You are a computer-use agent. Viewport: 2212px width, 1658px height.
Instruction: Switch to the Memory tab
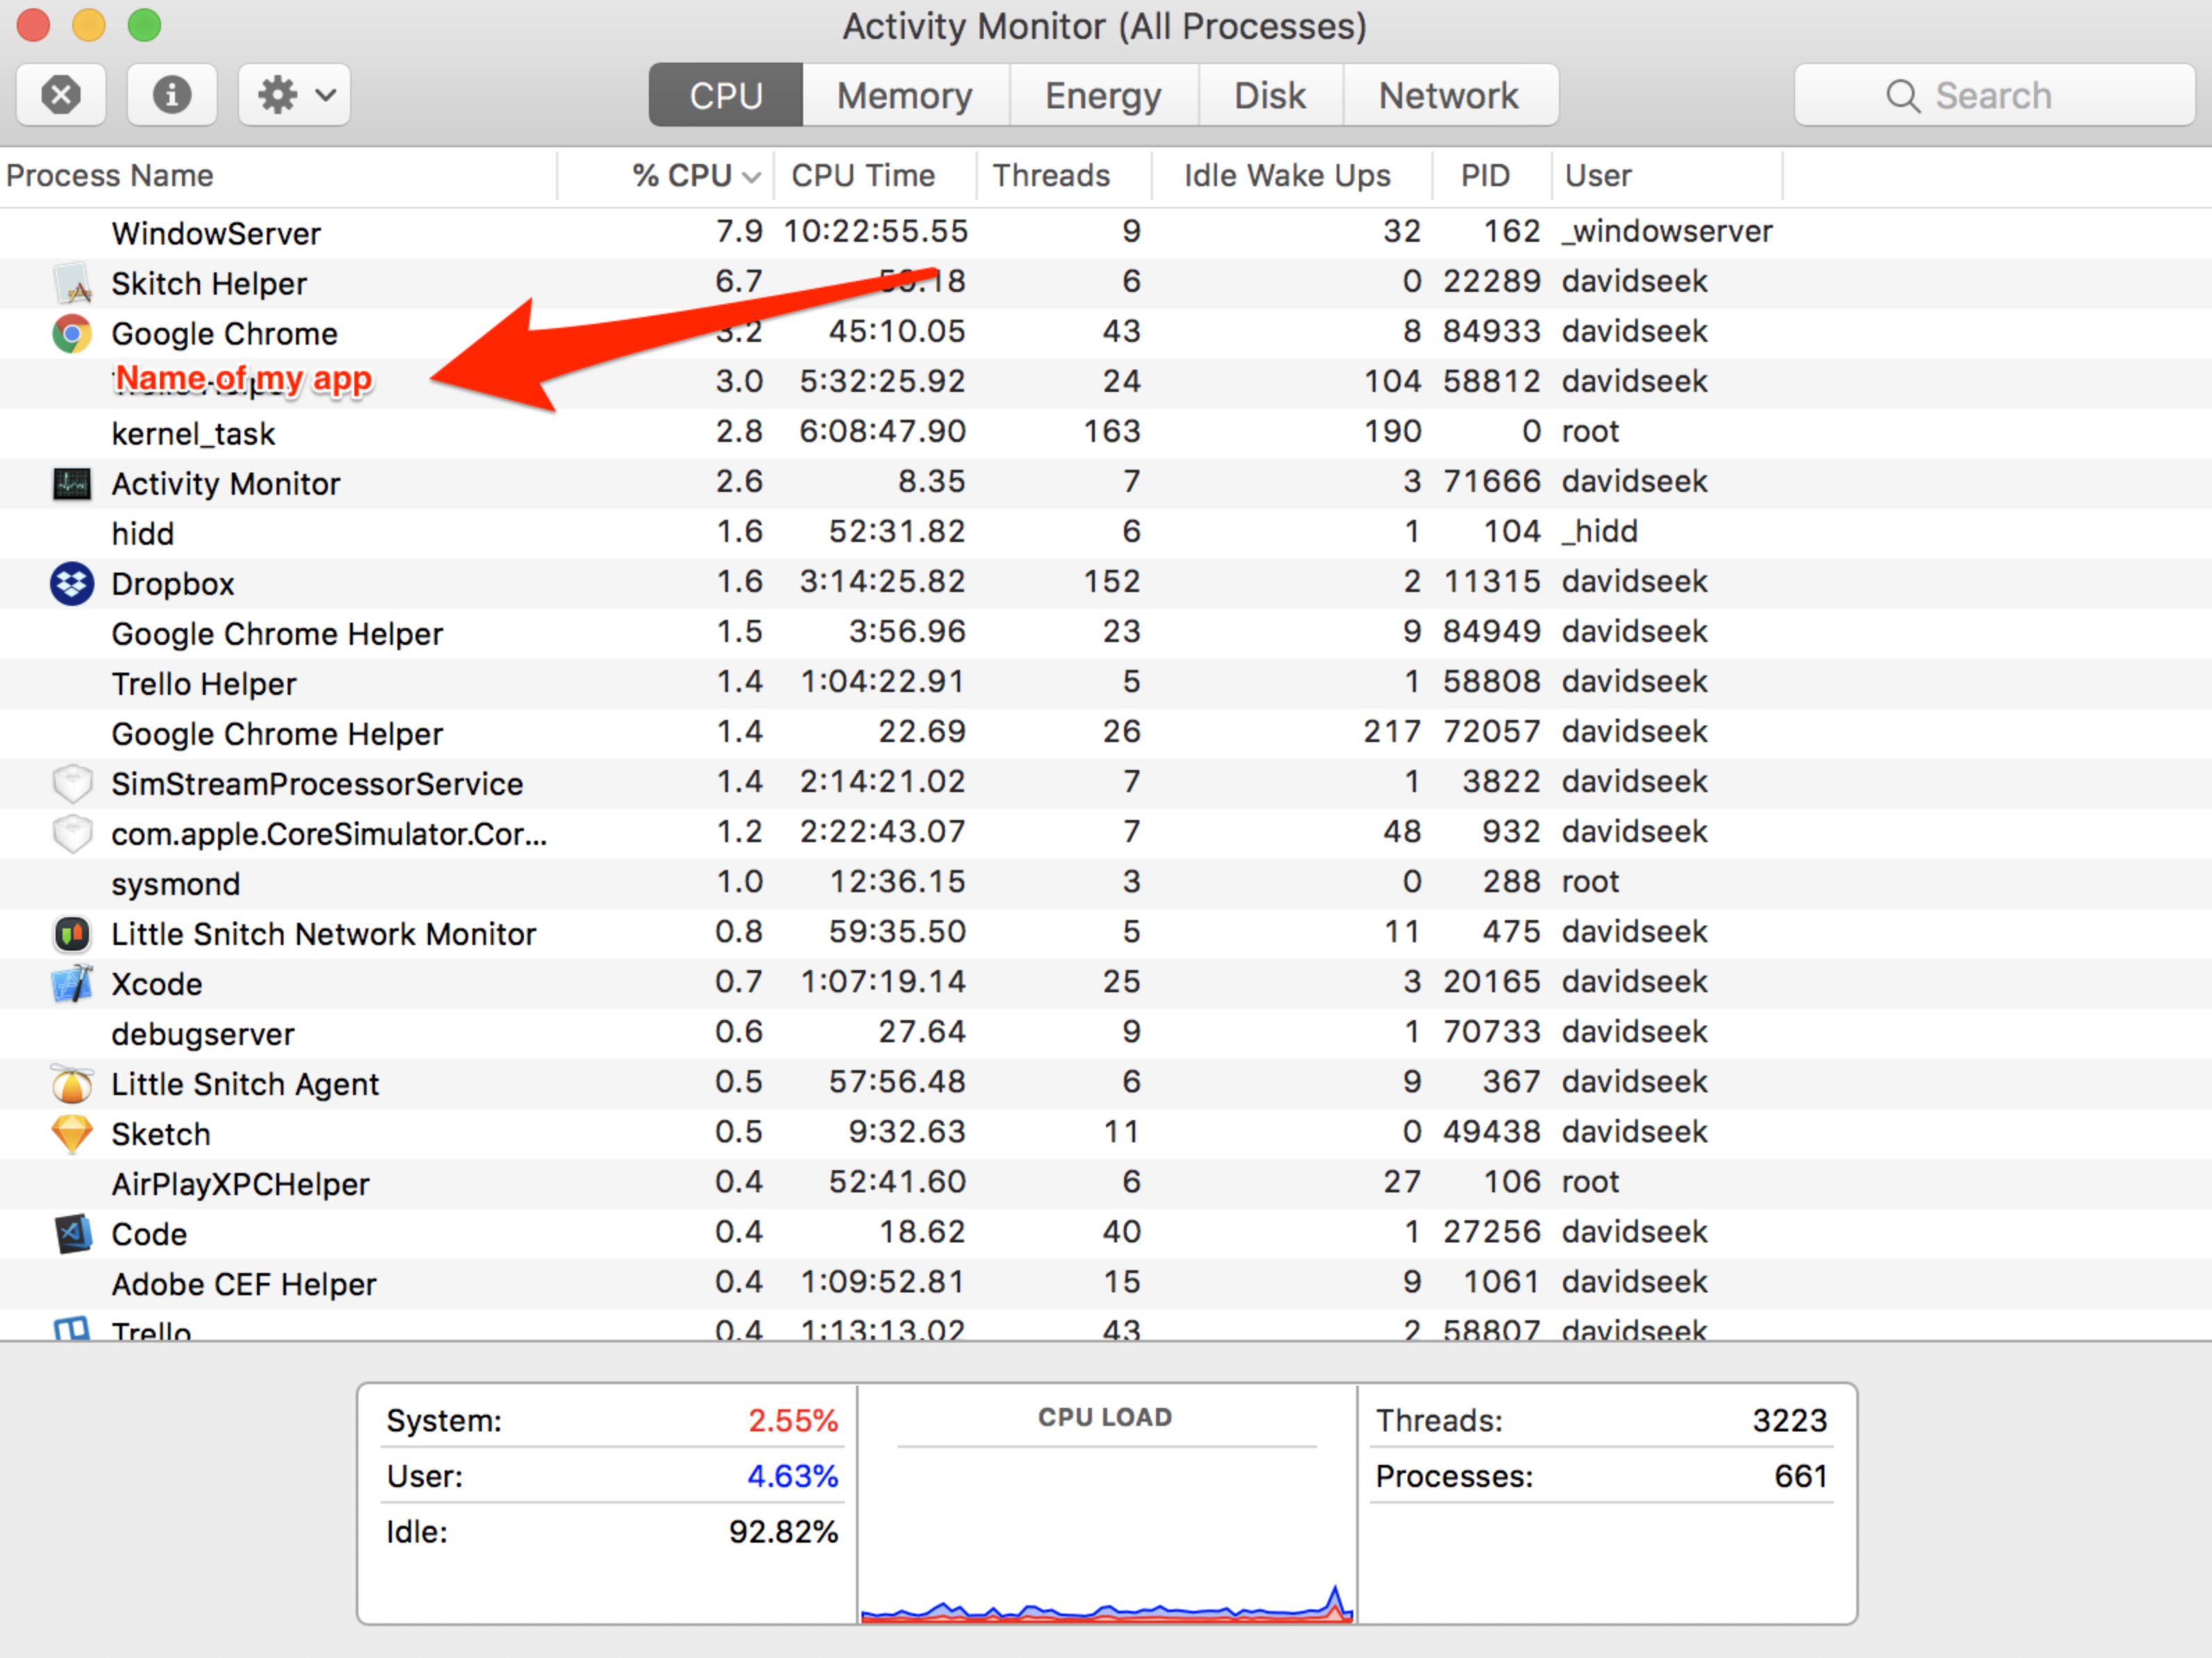pyautogui.click(x=905, y=95)
